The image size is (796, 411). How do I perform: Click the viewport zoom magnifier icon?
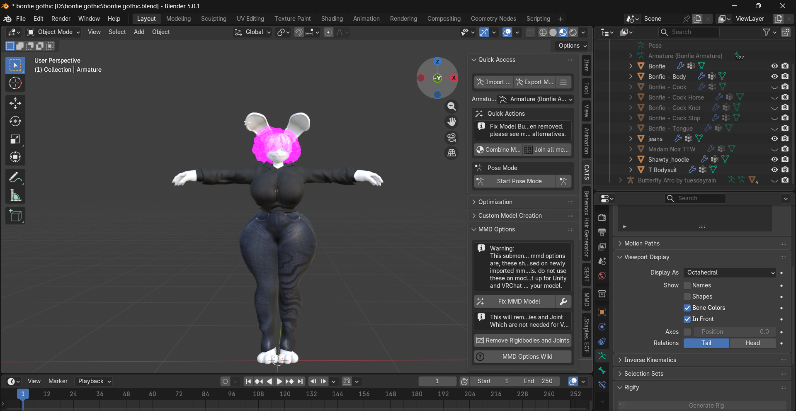pyautogui.click(x=451, y=107)
